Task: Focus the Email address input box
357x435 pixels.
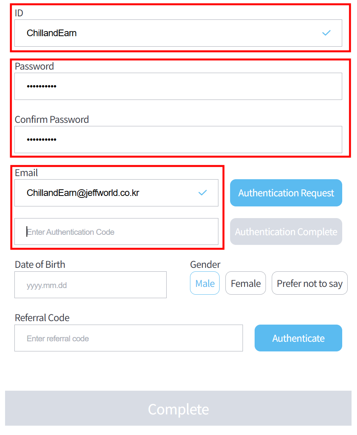Action: tap(109, 193)
